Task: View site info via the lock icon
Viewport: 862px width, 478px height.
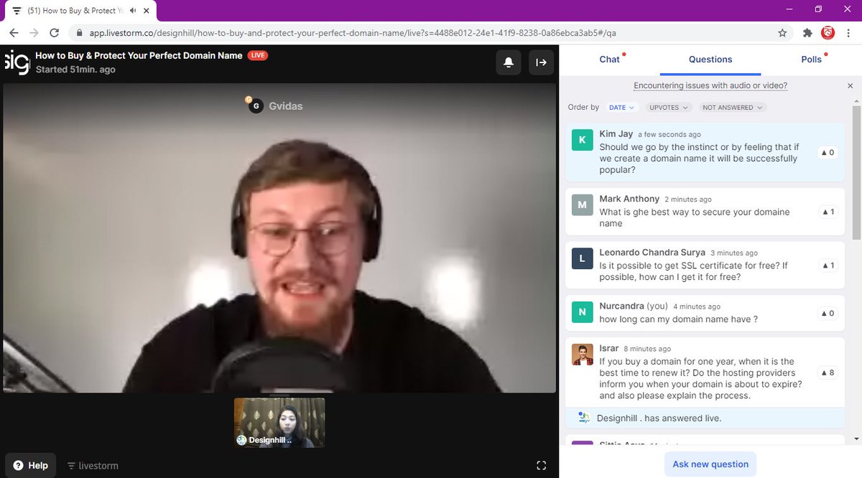Action: tap(78, 33)
